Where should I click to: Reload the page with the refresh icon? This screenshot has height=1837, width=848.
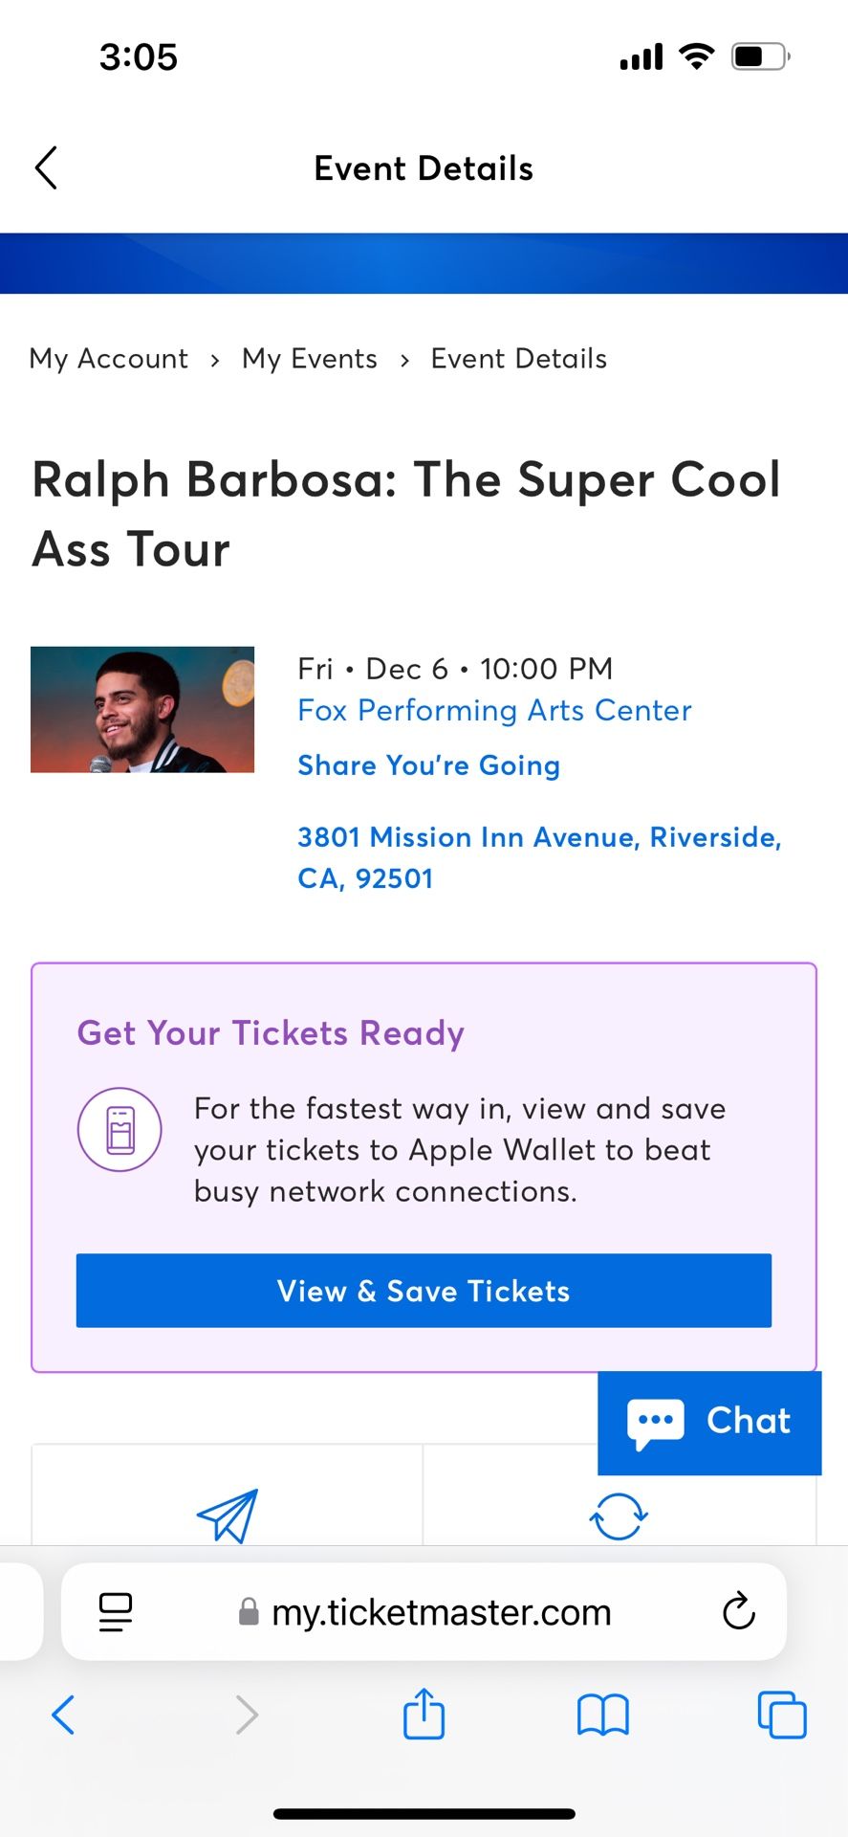pyautogui.click(x=737, y=1612)
